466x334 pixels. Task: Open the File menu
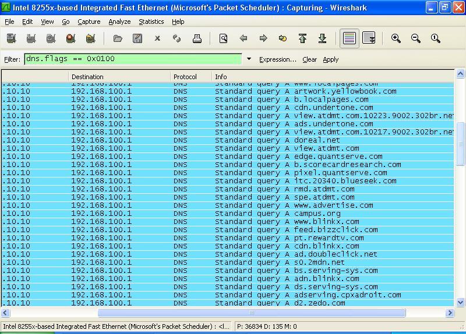9,22
